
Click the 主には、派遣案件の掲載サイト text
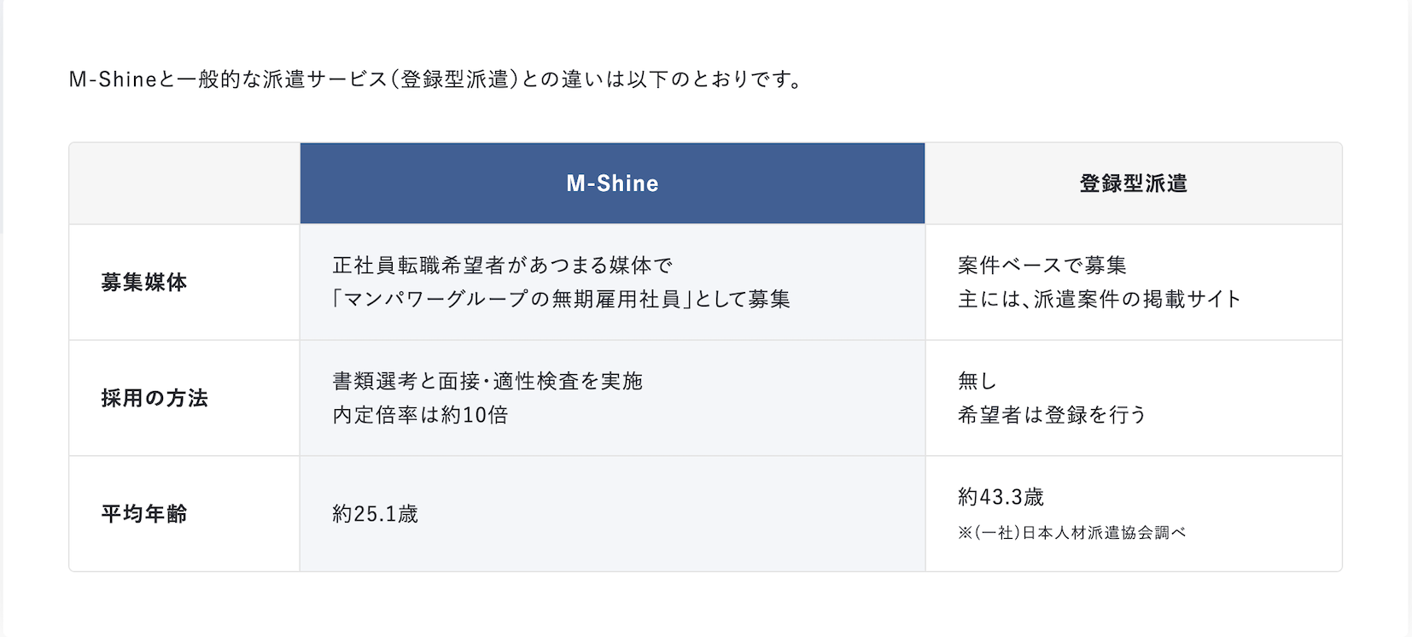point(1100,299)
